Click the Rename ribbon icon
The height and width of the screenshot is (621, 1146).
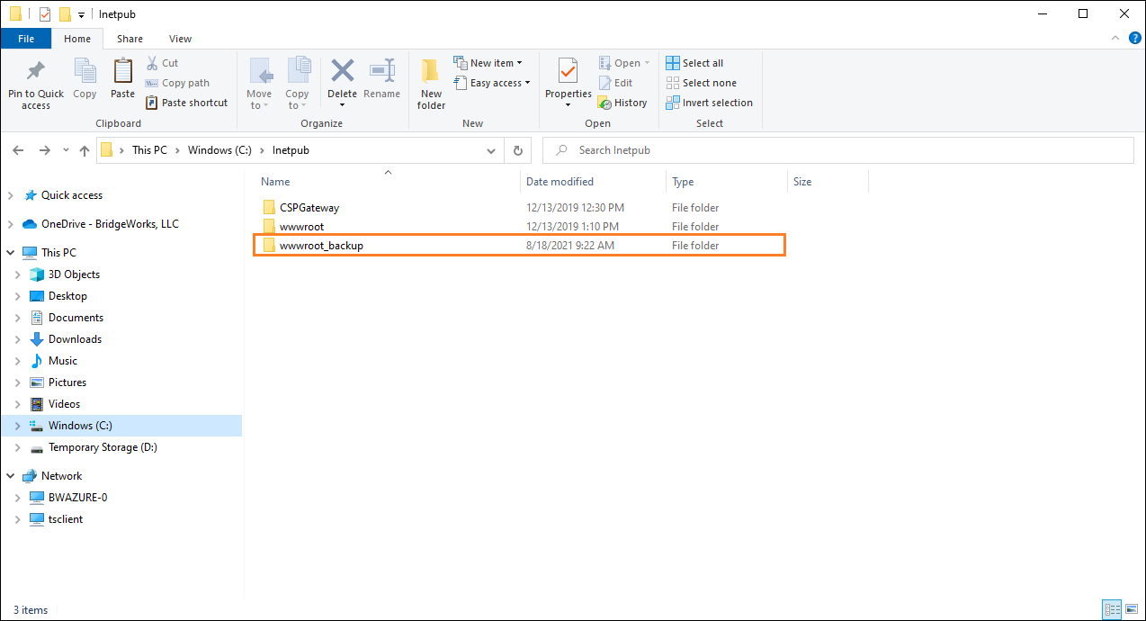pos(382,72)
